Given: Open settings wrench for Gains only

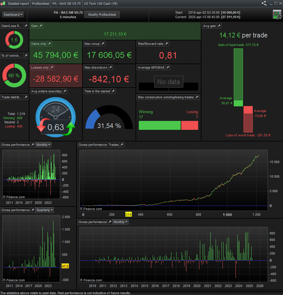Looking at the screenshot, I should [x=50, y=44].
